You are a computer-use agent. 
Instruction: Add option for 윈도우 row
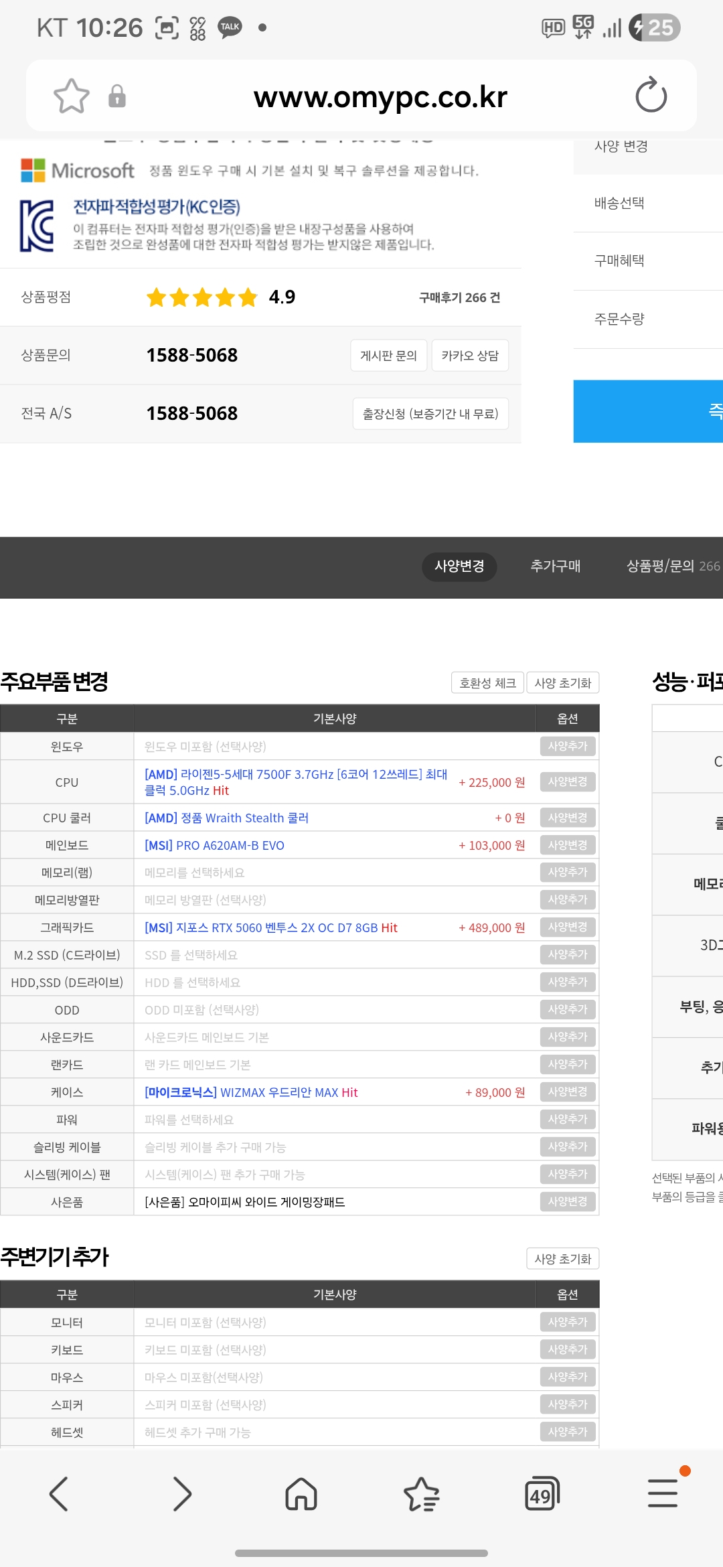point(568,746)
